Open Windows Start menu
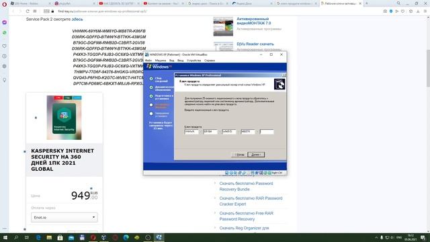The width and height of the screenshot is (430, 242). point(5,237)
